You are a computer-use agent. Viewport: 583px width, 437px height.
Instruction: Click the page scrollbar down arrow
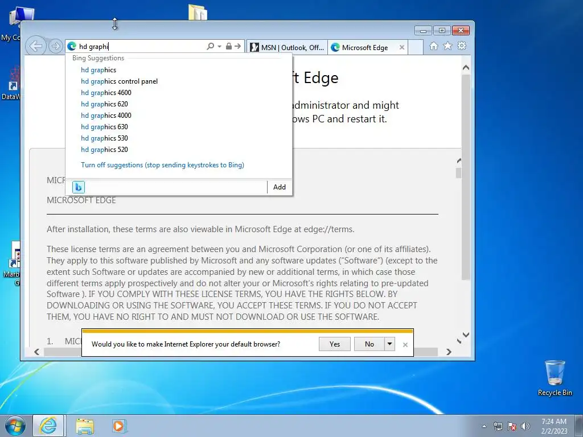[x=466, y=335]
